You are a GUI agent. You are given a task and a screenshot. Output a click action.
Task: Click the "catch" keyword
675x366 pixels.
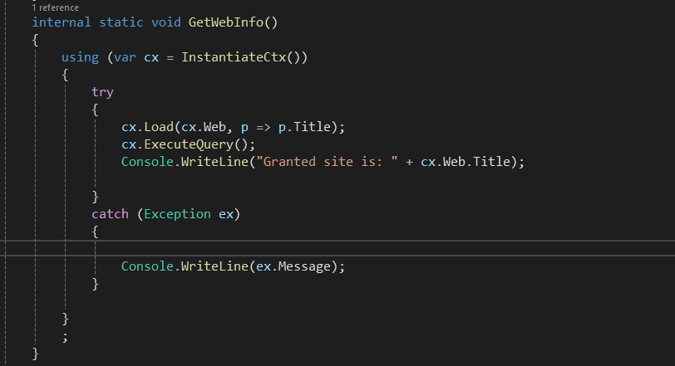pos(110,214)
